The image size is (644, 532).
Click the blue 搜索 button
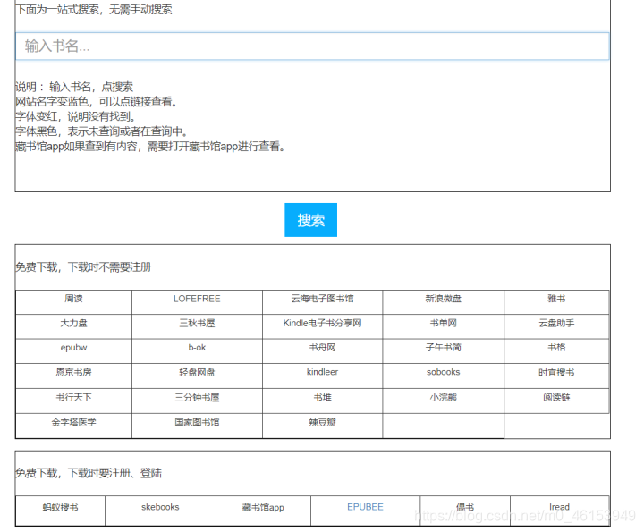(310, 220)
